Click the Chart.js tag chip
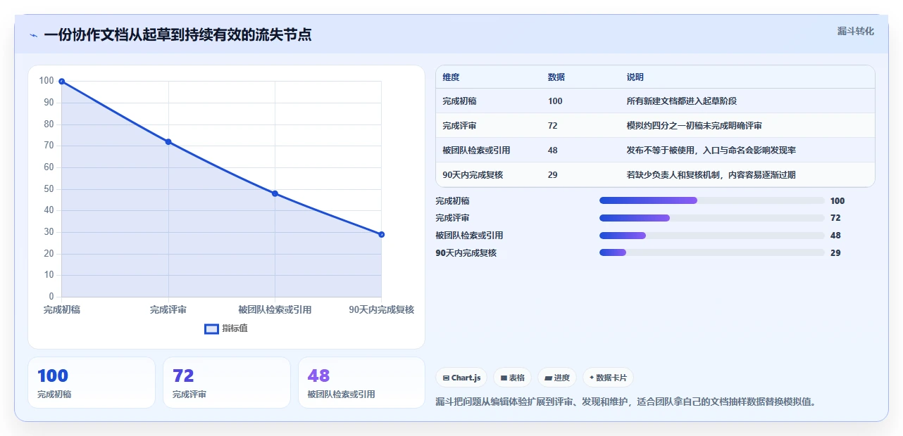Screen dimensions: 903x436 tap(462, 378)
